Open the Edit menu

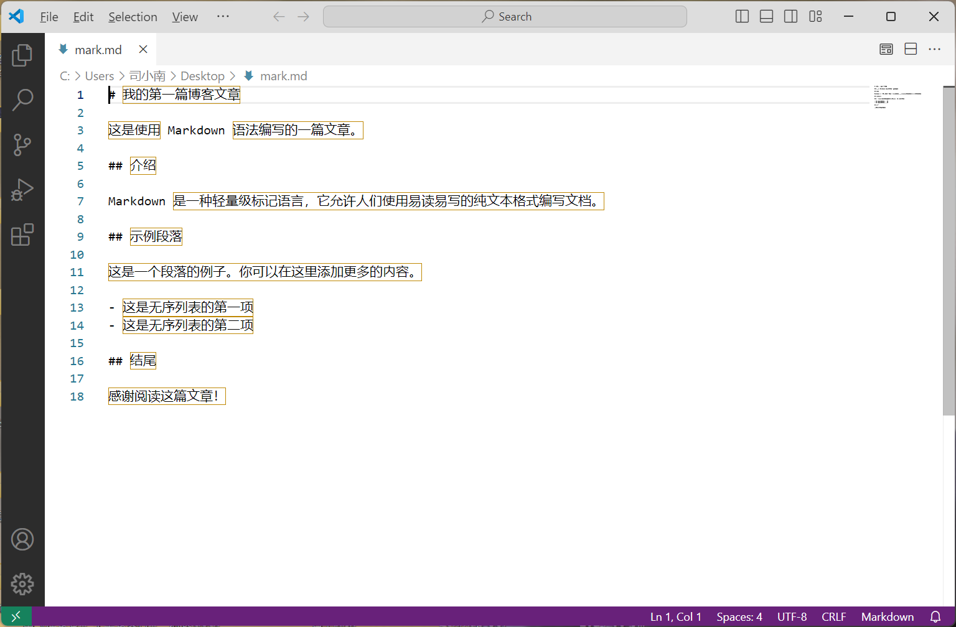[83, 17]
